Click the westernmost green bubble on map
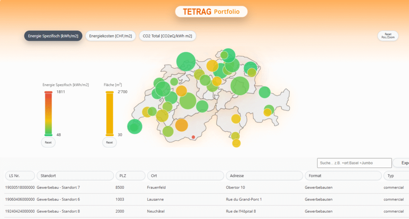409x219 pixels. click(x=135, y=126)
